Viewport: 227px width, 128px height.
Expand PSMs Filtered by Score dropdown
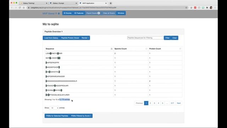click(81, 116)
